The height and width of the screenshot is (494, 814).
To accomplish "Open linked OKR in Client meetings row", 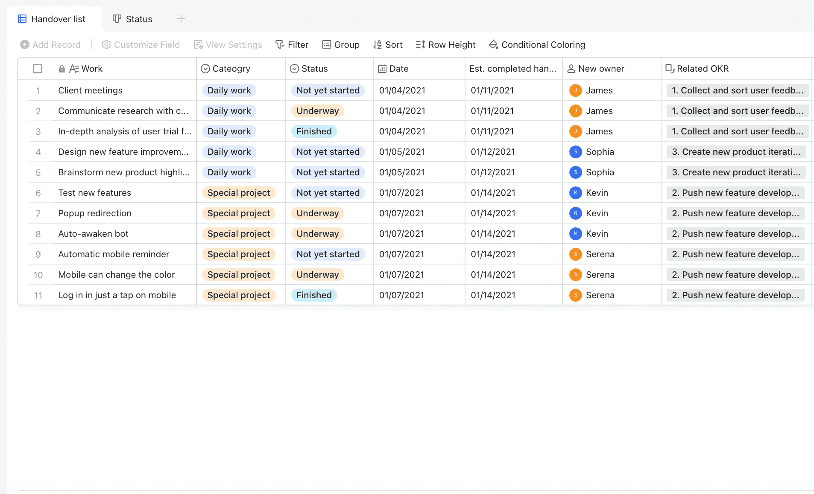I will pos(738,90).
